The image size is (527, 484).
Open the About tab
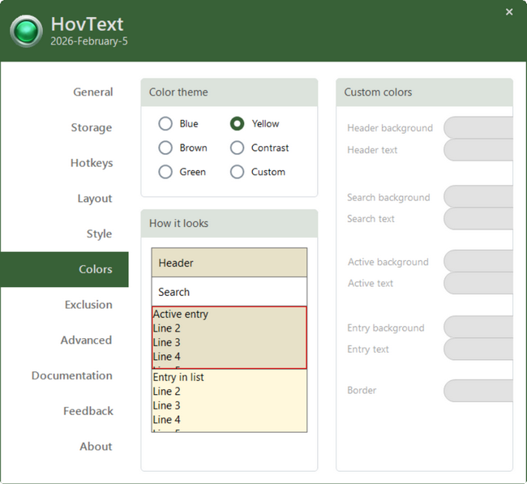click(96, 447)
